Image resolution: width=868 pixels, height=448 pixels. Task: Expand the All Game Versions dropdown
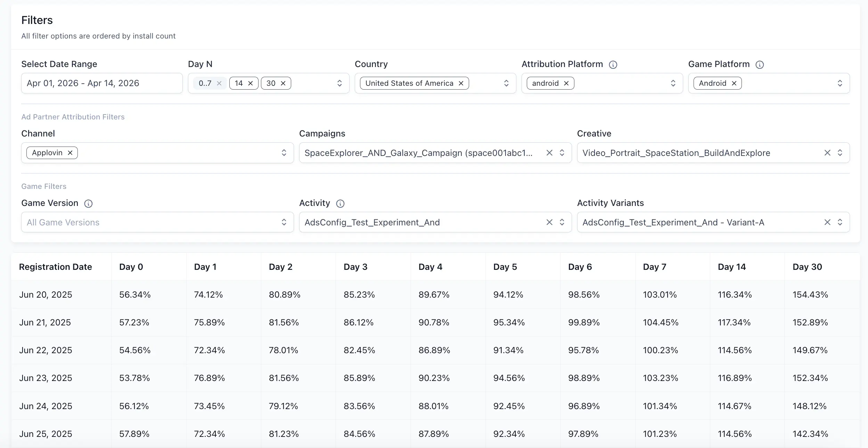click(x=284, y=222)
